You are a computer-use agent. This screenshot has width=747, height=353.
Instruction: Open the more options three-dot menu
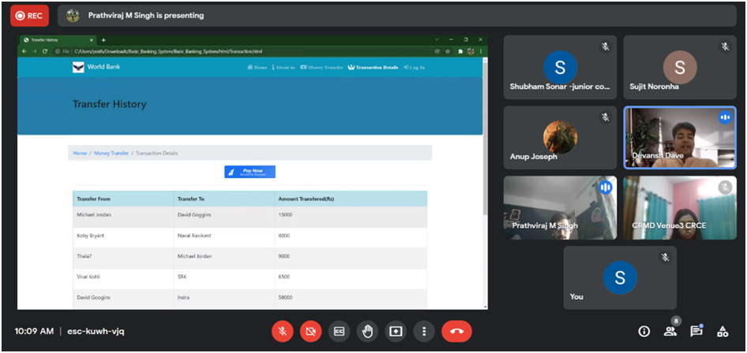[424, 332]
